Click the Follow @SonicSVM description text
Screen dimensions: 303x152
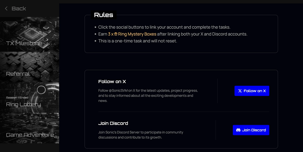[148, 95]
